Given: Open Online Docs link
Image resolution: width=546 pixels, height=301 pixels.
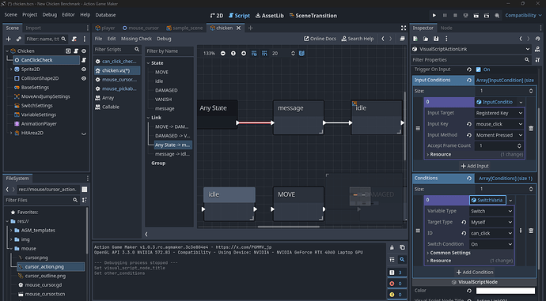Looking at the screenshot, I should click(320, 39).
